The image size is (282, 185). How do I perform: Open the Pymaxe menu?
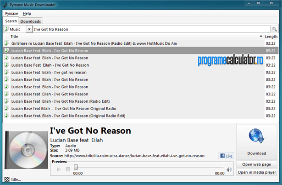(x=11, y=14)
